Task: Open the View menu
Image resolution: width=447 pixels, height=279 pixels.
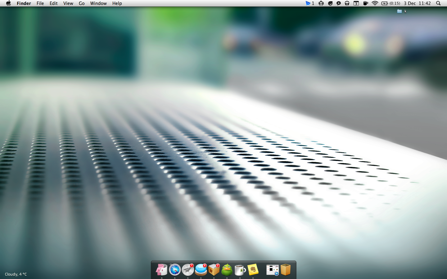Action: [68, 3]
